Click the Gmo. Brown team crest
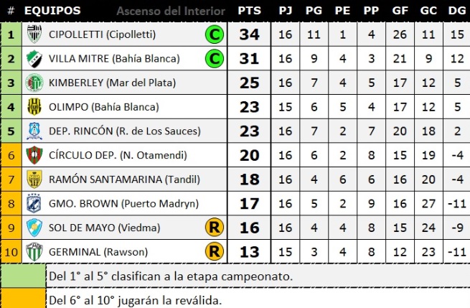Image resolution: width=470 pixels, height=308 pixels. [34, 203]
